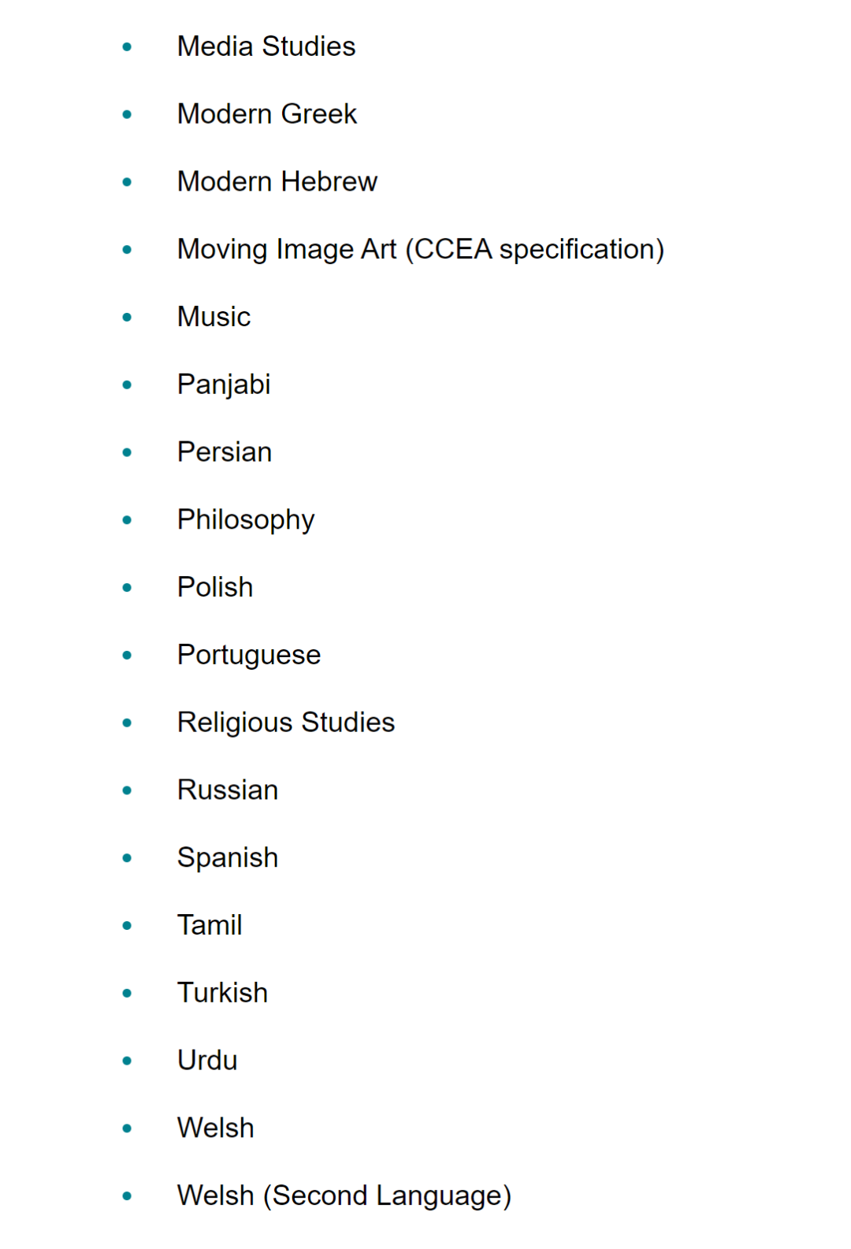This screenshot has width=851, height=1249.
Task: Select the Urdu entry
Action: click(207, 1061)
